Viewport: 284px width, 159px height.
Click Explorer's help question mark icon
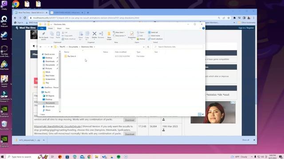(203, 28)
